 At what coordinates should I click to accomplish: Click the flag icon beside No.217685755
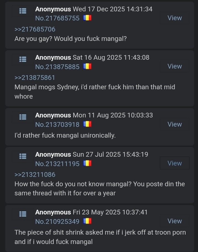87,18
